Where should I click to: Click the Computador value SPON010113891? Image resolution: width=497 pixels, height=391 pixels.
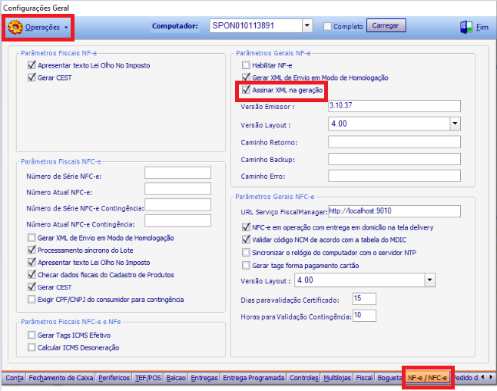point(243,25)
